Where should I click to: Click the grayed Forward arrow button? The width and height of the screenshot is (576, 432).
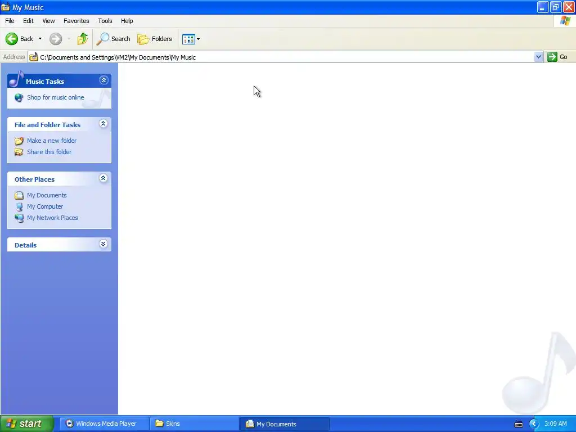point(56,39)
